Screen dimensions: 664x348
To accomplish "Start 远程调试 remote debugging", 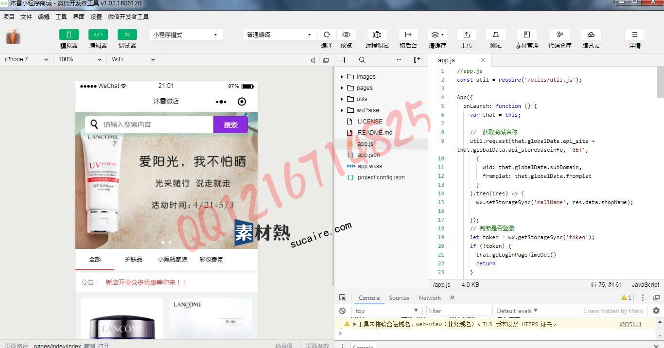I will [377, 35].
